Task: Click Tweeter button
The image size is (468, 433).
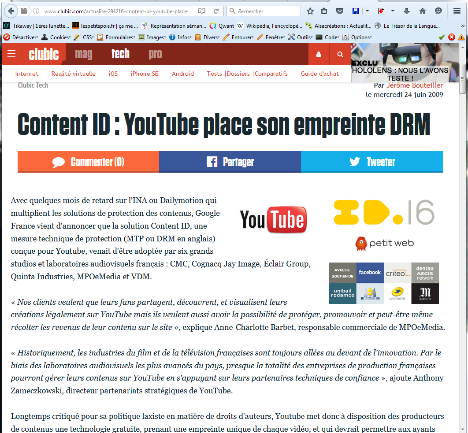Action: (372, 162)
